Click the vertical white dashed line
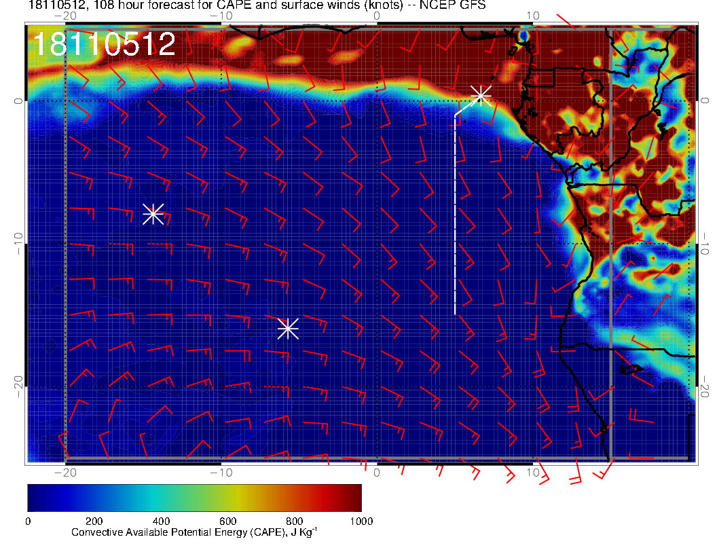Screen dimensions: 717x554 point(455,217)
